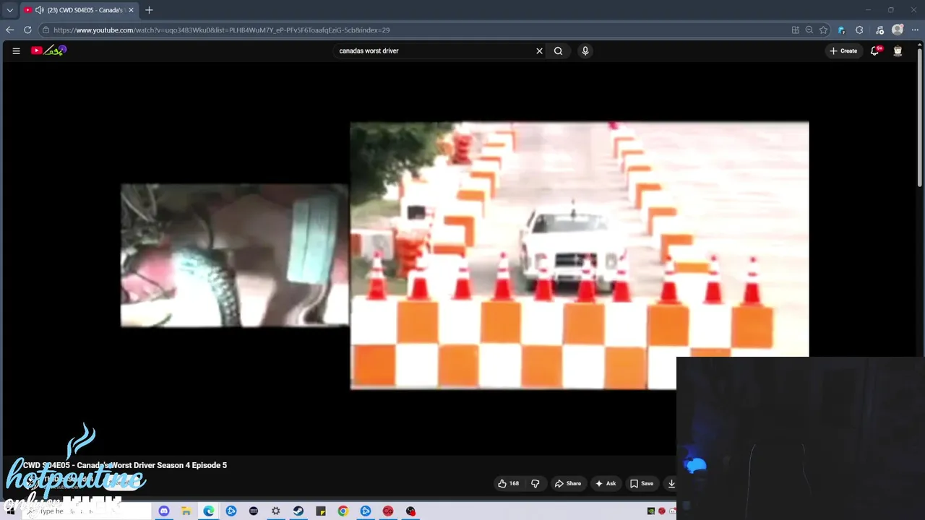Close the CWD S04E05 tab

(x=131, y=10)
